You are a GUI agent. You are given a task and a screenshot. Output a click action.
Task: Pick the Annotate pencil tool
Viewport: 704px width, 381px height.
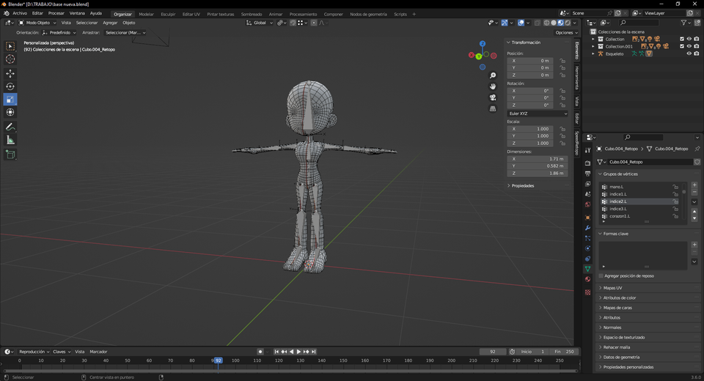[10, 127]
